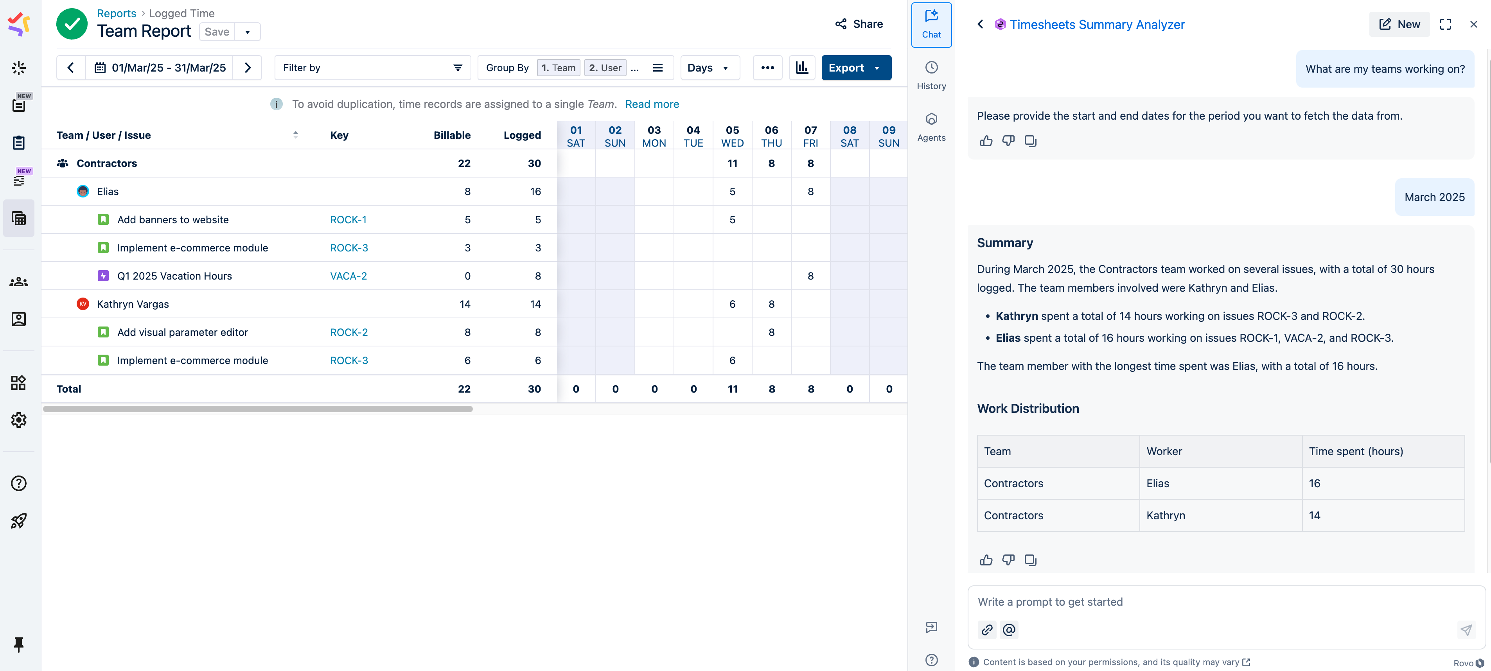Click the Share icon button
This screenshot has width=1491, height=671.
pyautogui.click(x=859, y=24)
